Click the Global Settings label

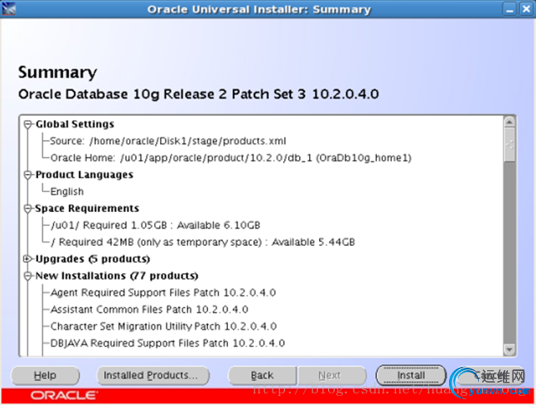click(75, 124)
